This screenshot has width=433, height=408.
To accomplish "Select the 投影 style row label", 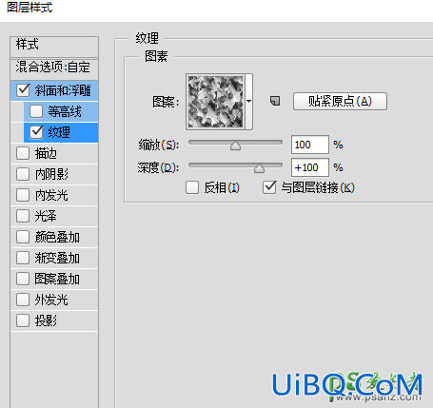I will tap(46, 321).
